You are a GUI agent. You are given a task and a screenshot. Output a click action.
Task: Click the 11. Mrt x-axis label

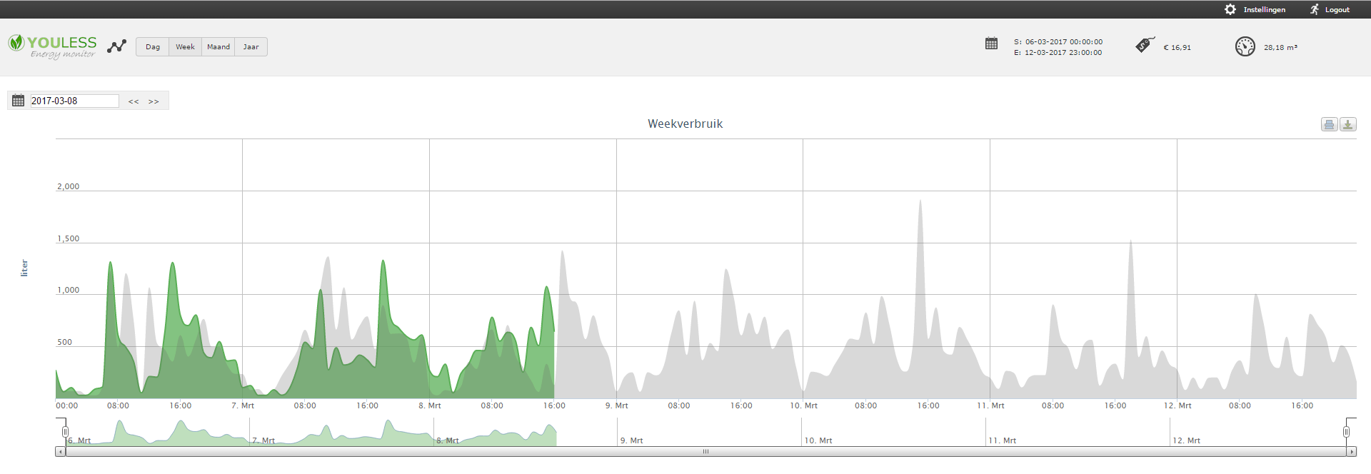click(990, 405)
